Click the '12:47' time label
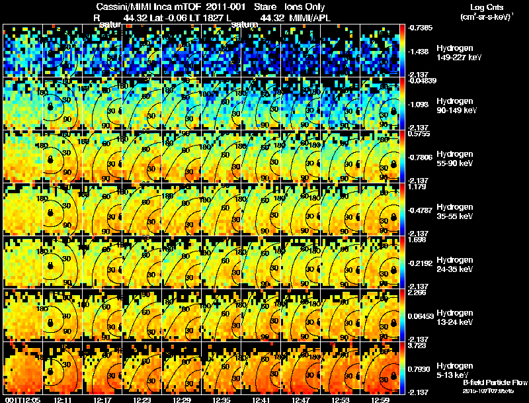529x403 pixels. (301, 400)
